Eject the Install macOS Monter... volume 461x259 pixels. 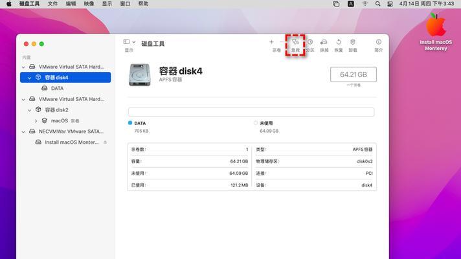(105, 142)
